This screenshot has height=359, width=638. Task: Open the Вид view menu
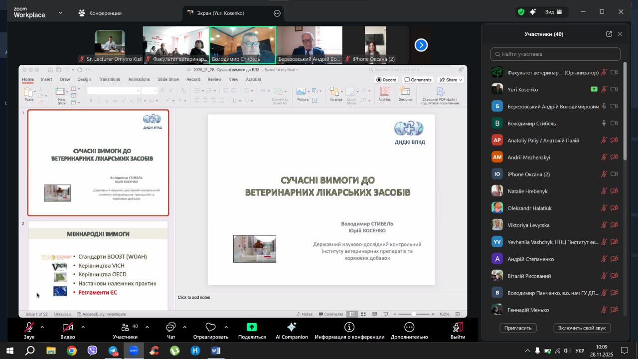coord(553,12)
